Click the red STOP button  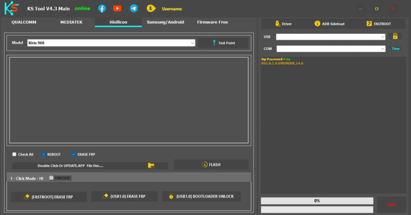pyautogui.click(x=391, y=205)
